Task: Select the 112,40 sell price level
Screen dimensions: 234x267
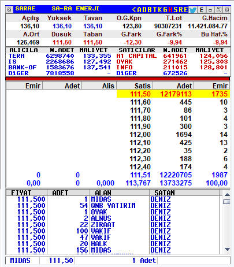Action: tap(140, 167)
